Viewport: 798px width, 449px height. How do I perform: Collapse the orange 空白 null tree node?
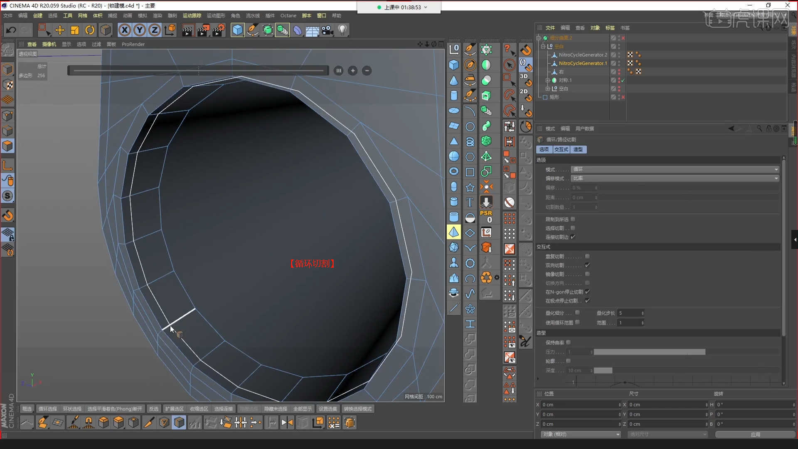pos(543,47)
